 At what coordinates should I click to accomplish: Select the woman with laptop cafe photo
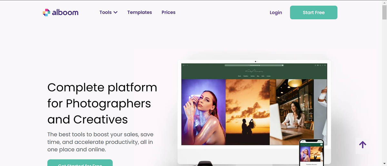coord(292,112)
